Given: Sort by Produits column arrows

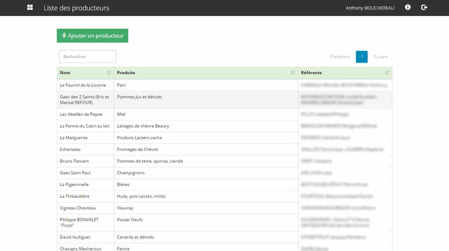Looking at the screenshot, I should [x=293, y=73].
